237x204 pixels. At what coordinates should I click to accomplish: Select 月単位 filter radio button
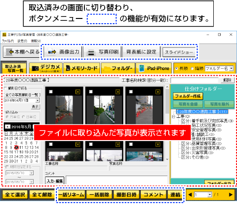coord(7,117)
